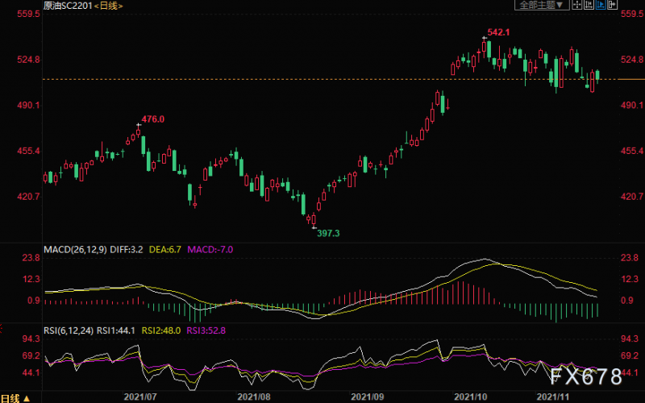Toggle the crosshair cursor icon
Image resolution: width=645 pixels, height=403 pixels.
577,5
